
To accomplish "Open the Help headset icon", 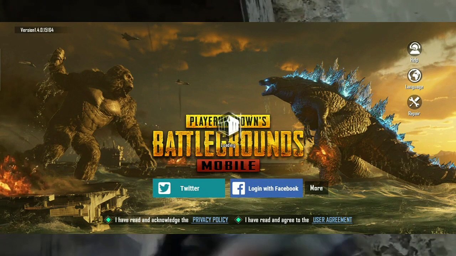I will (x=414, y=48).
